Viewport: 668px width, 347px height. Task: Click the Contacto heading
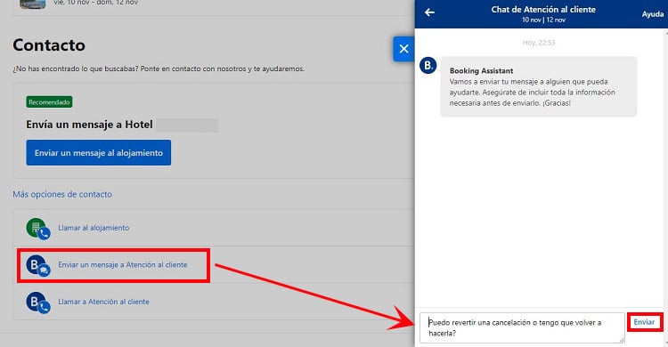pos(49,45)
